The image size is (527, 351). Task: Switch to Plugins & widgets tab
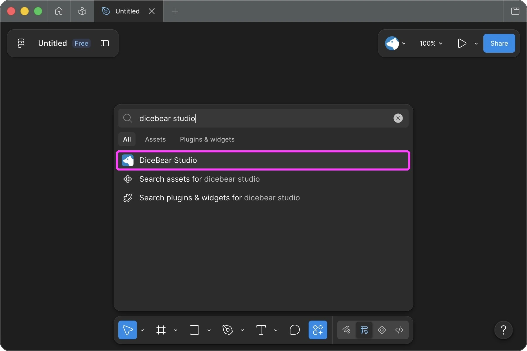point(207,139)
